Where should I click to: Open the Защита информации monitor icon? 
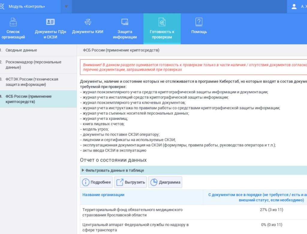125,22
